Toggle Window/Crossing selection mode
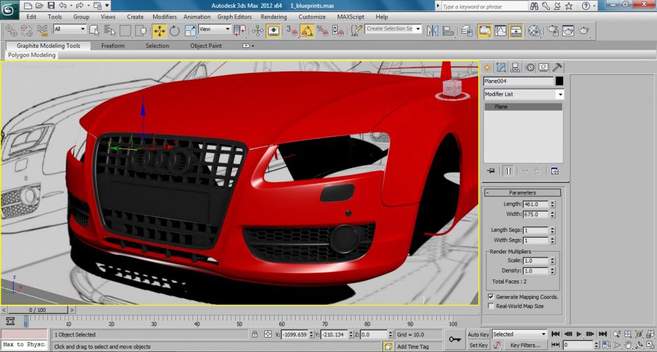 (x=141, y=30)
